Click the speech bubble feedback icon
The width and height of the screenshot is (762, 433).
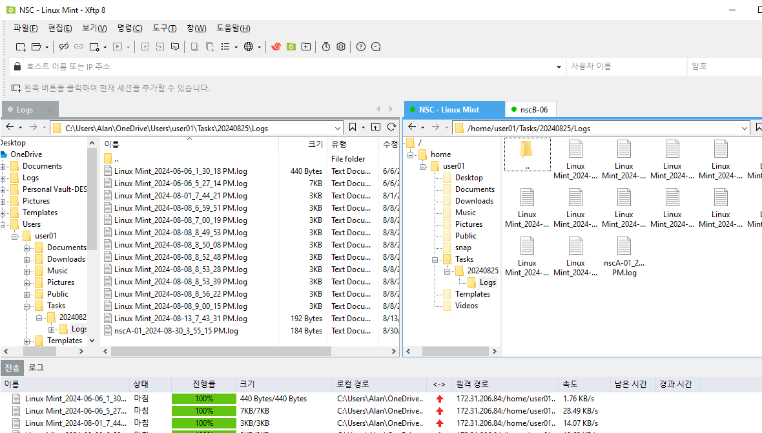376,47
